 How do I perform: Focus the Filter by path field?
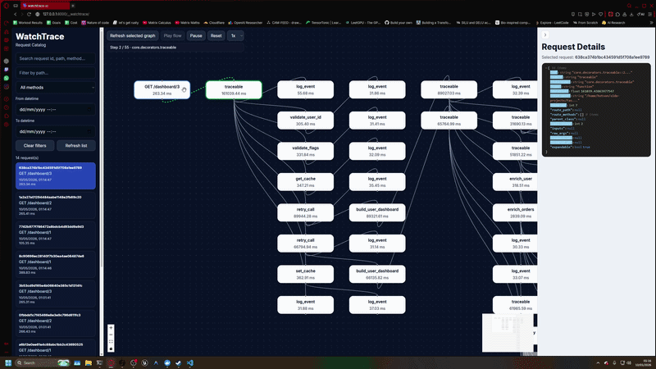[x=56, y=73]
